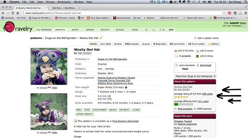
Task: Switch to the yarn ideas tab
Action: coord(106,44)
